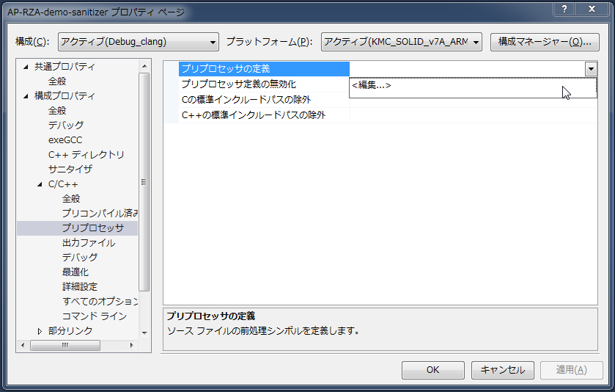This screenshot has height=392, width=615.
Task: Open プリプロセッサの定義 value dropdown arrow
Action: click(x=591, y=69)
